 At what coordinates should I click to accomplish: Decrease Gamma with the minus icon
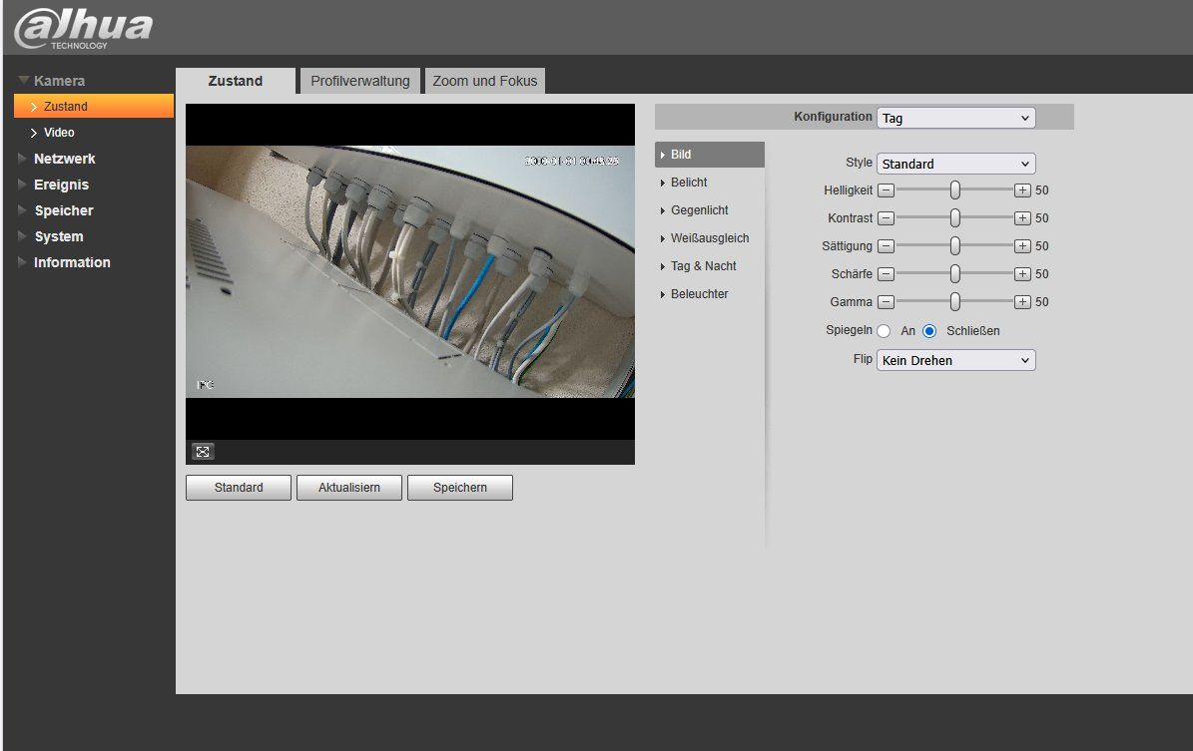[x=886, y=302]
